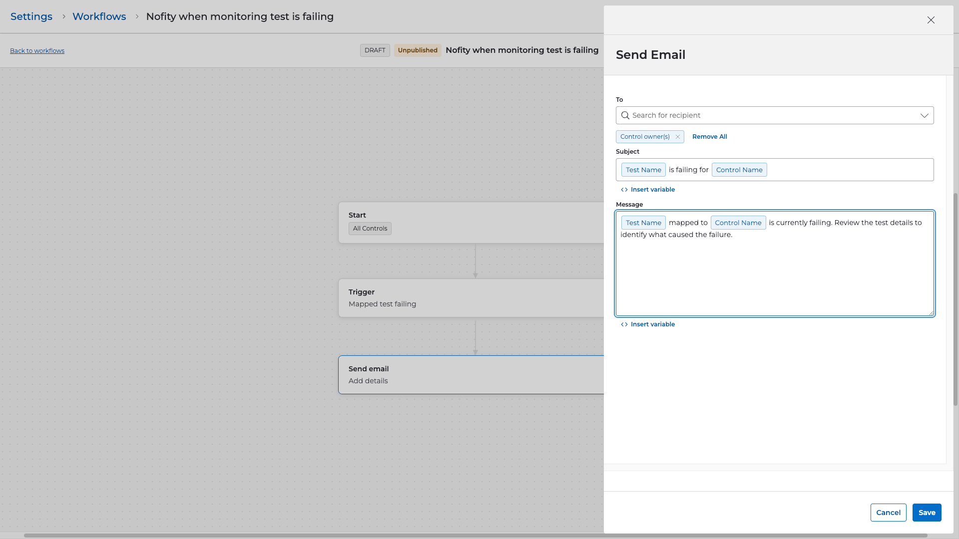The image size is (959, 539).
Task: Remove the Control owner(s) recipient chip
Action: pyautogui.click(x=678, y=137)
